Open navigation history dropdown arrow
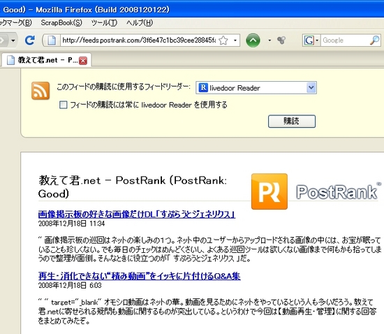 (x=13, y=41)
